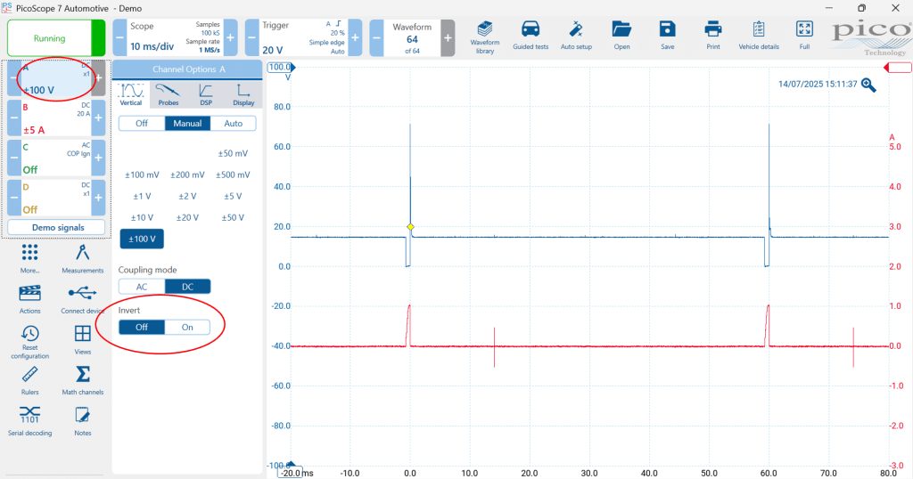Viewport: 913px width, 479px height.
Task: Increase Trigger level with plus
Action: pyautogui.click(x=355, y=37)
